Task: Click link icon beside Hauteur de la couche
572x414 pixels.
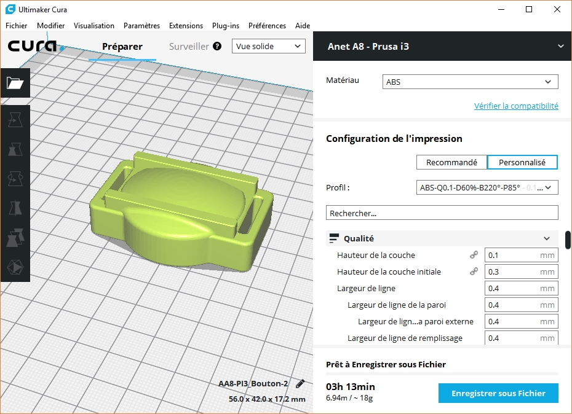Action: (474, 255)
